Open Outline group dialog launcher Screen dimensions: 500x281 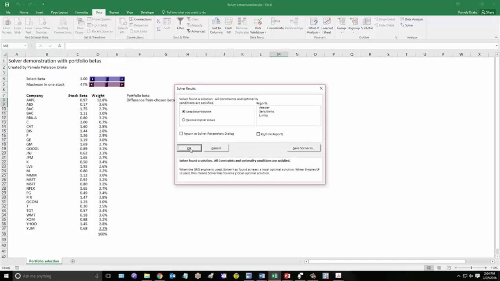tap(396, 37)
